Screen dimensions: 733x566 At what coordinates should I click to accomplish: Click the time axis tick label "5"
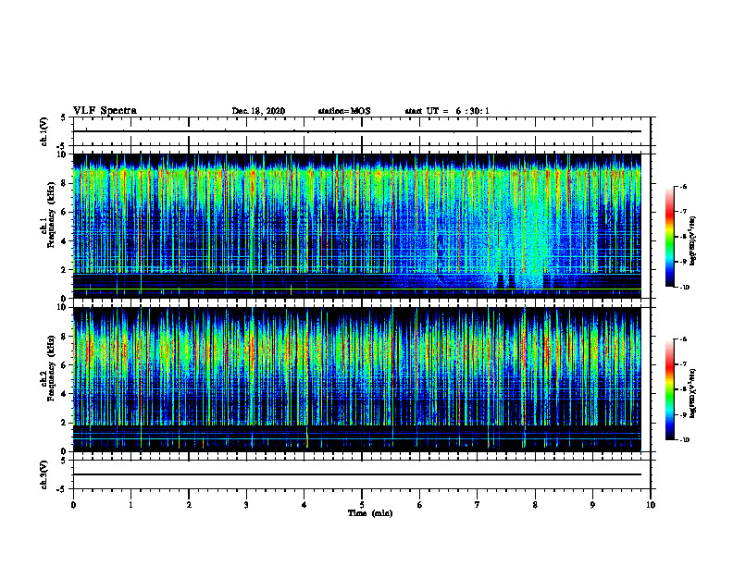point(362,505)
